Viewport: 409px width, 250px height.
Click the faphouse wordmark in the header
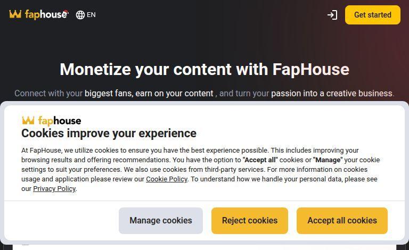46,15
